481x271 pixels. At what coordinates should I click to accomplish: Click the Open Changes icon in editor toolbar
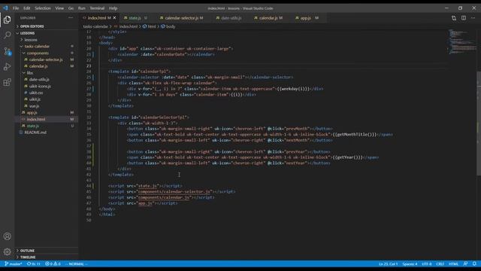coord(454,18)
